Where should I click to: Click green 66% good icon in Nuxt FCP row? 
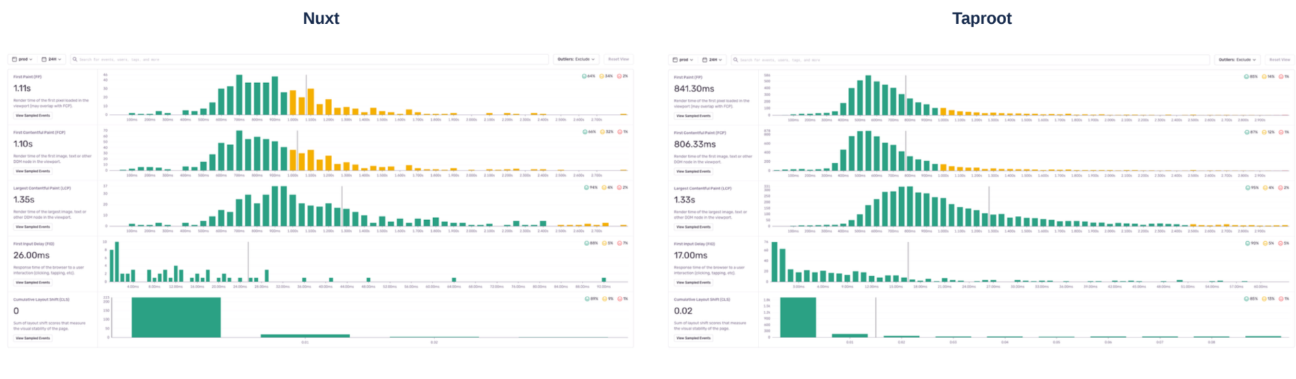(x=585, y=132)
